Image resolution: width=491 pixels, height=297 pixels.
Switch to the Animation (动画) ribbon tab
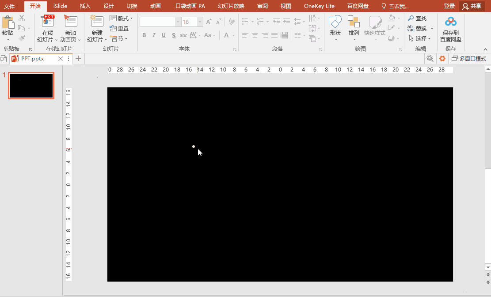tap(155, 6)
